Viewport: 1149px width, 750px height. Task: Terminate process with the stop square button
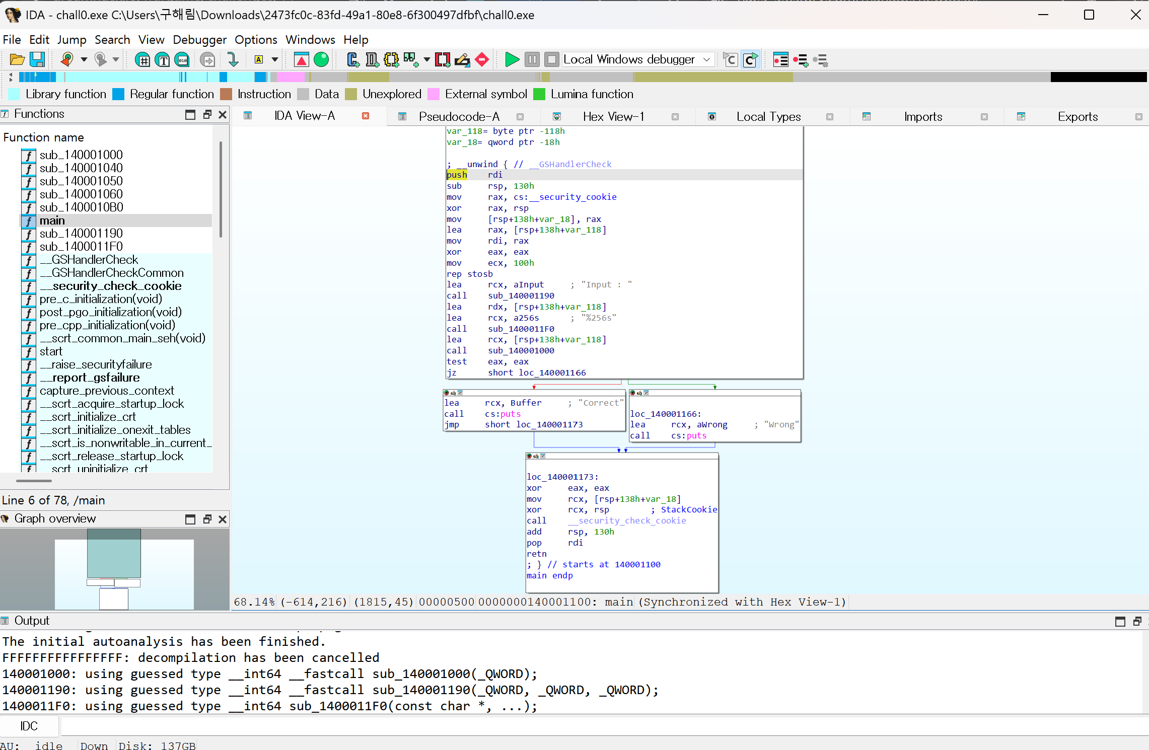552,60
